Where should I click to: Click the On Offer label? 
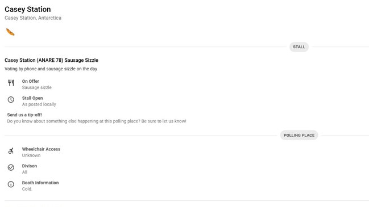tap(31, 81)
